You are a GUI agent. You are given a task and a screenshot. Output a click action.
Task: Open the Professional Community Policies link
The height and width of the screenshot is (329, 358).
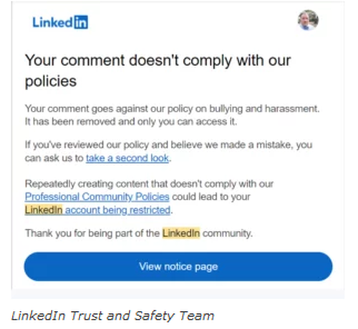pyautogui.click(x=97, y=197)
